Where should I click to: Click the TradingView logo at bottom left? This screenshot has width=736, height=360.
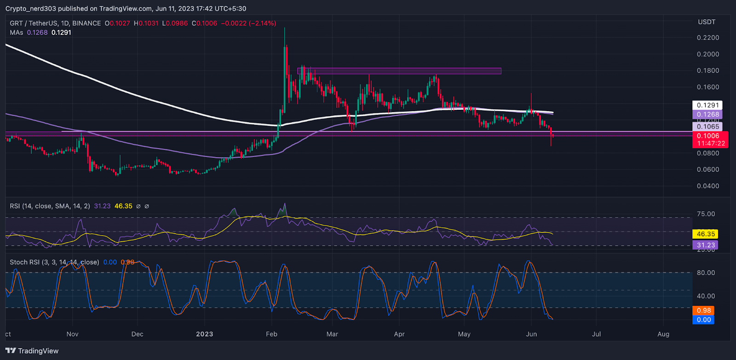click(32, 351)
